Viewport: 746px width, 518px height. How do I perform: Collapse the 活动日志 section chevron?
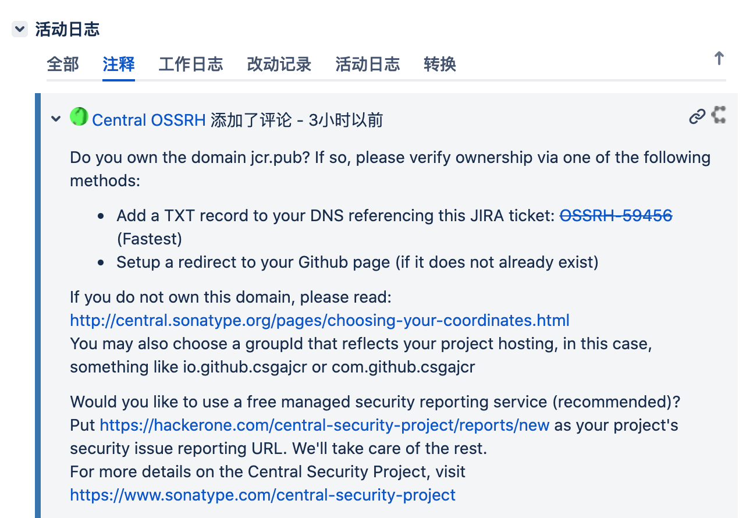20,29
